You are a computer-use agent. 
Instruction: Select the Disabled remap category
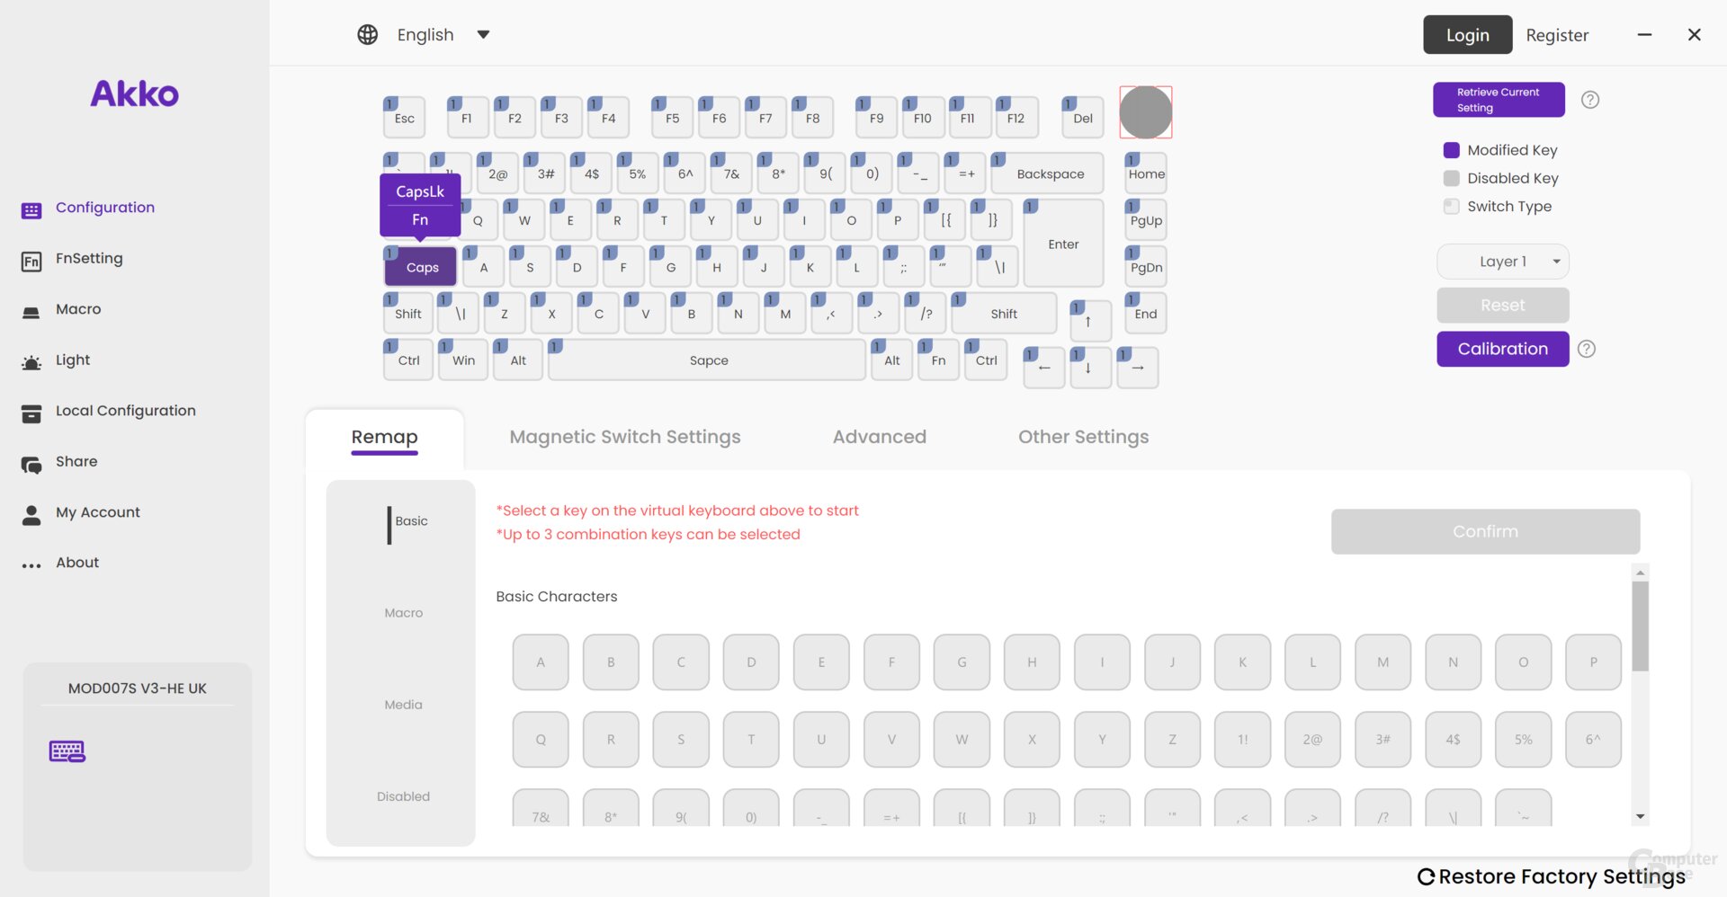tap(403, 796)
